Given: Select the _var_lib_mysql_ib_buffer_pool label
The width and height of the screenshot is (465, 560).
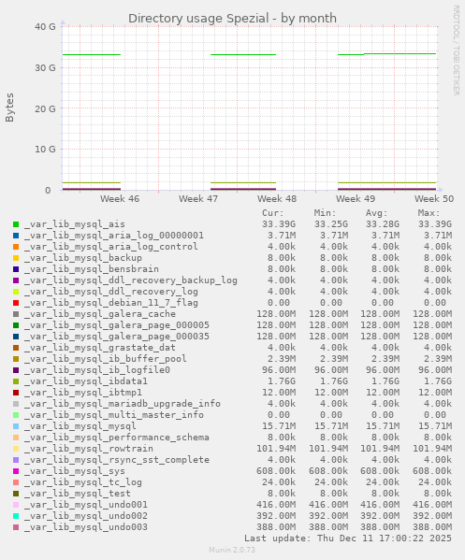Looking at the screenshot, I should coord(106,359).
